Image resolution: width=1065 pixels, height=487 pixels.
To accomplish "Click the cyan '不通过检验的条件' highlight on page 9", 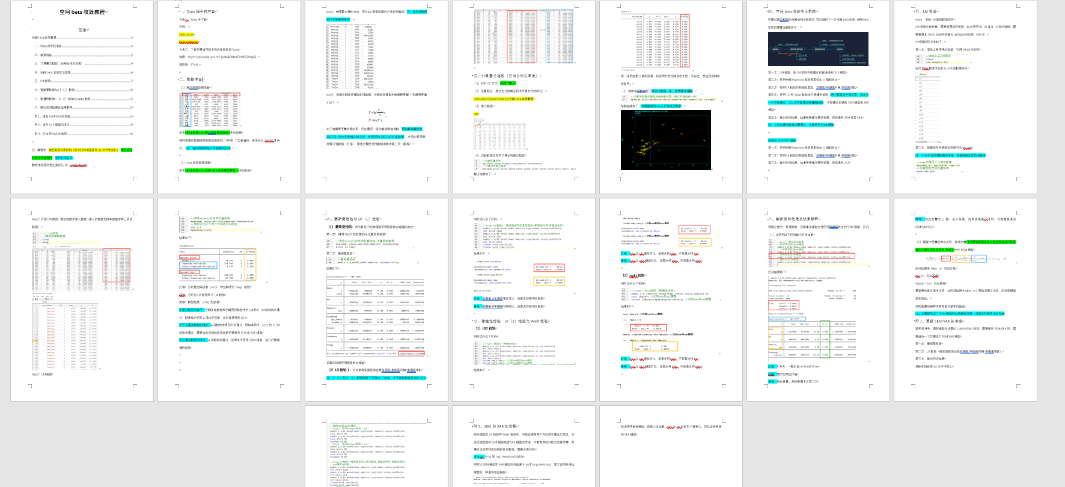I will click(192, 310).
